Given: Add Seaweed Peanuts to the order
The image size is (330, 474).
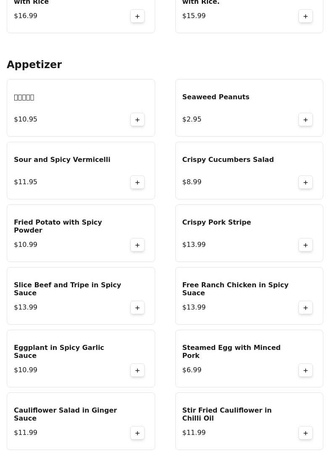Looking at the screenshot, I should point(306,120).
